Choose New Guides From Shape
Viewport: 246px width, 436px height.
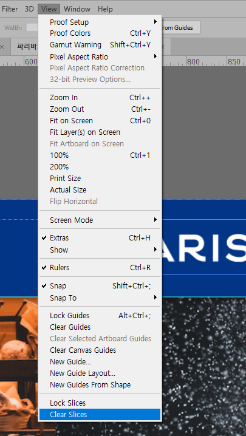click(x=100, y=385)
